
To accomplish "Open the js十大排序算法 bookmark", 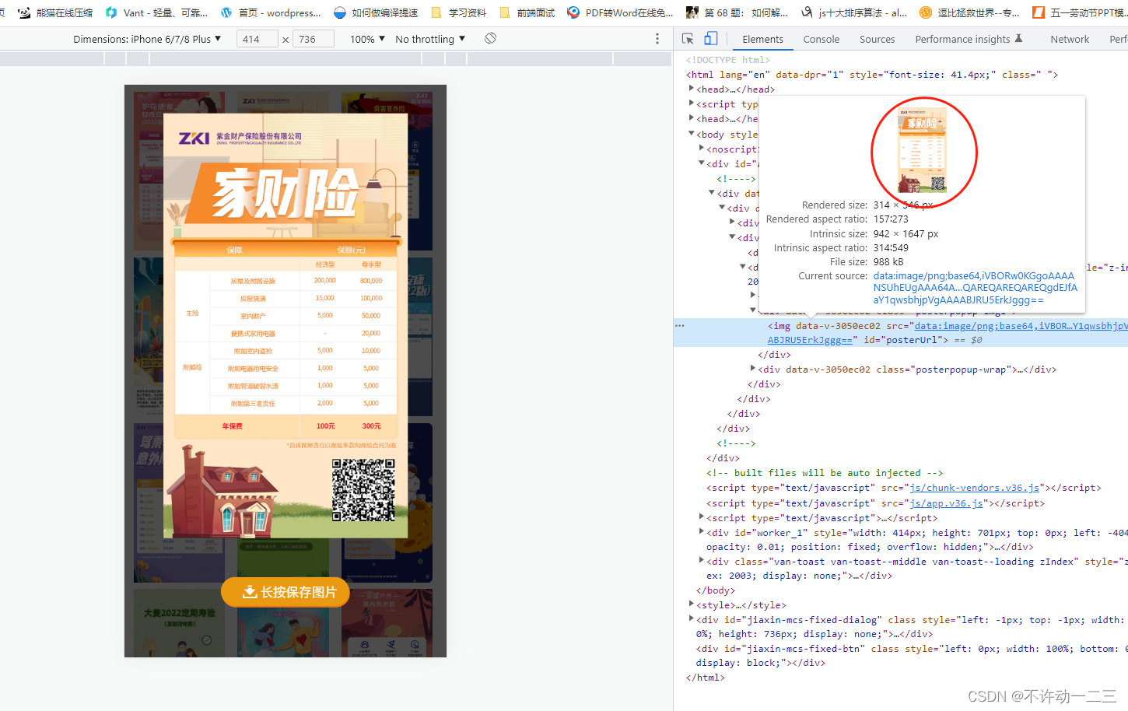I will (x=854, y=12).
